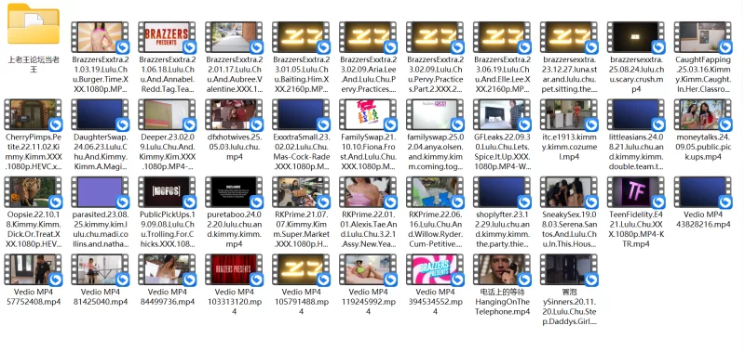
Task: Choose the Vedio MP4 103313120.mp4 icon
Action: pos(234,269)
